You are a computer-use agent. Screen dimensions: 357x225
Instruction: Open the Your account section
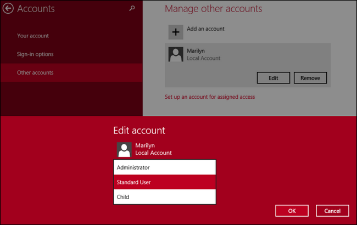32,36
